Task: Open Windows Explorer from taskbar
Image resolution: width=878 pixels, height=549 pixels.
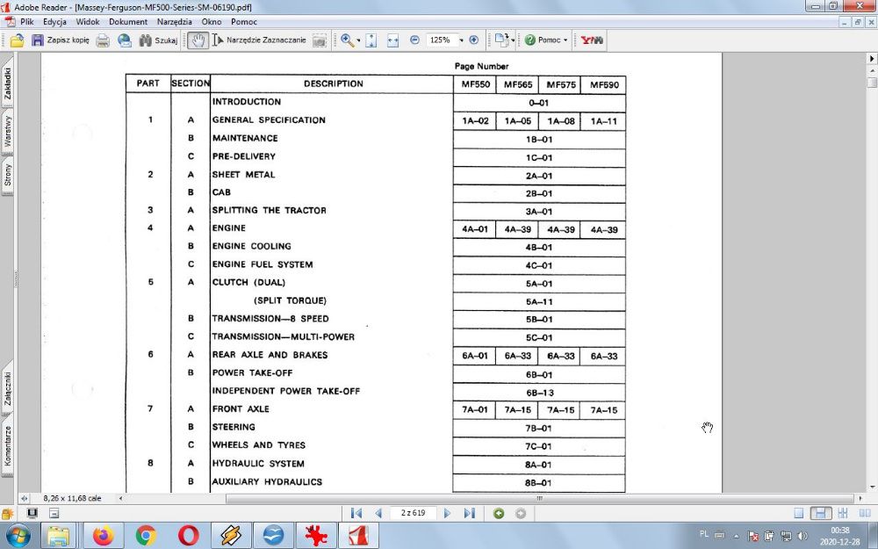Action: pos(59,536)
